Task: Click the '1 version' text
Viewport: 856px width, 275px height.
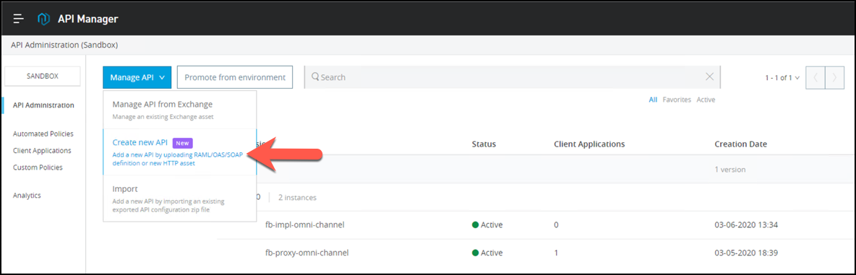Action: click(730, 170)
